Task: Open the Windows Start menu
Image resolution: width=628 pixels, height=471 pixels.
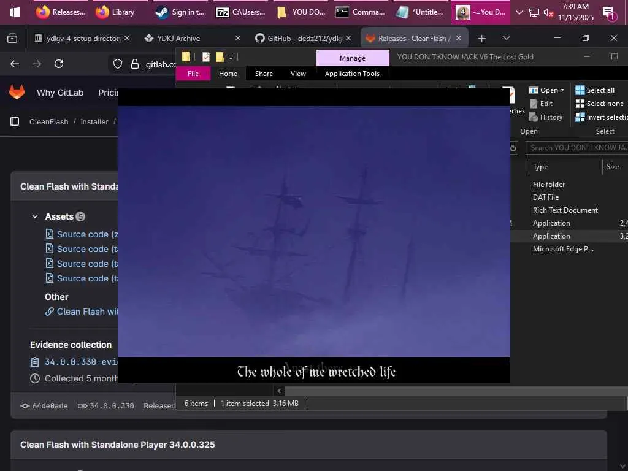Action: 15,12
